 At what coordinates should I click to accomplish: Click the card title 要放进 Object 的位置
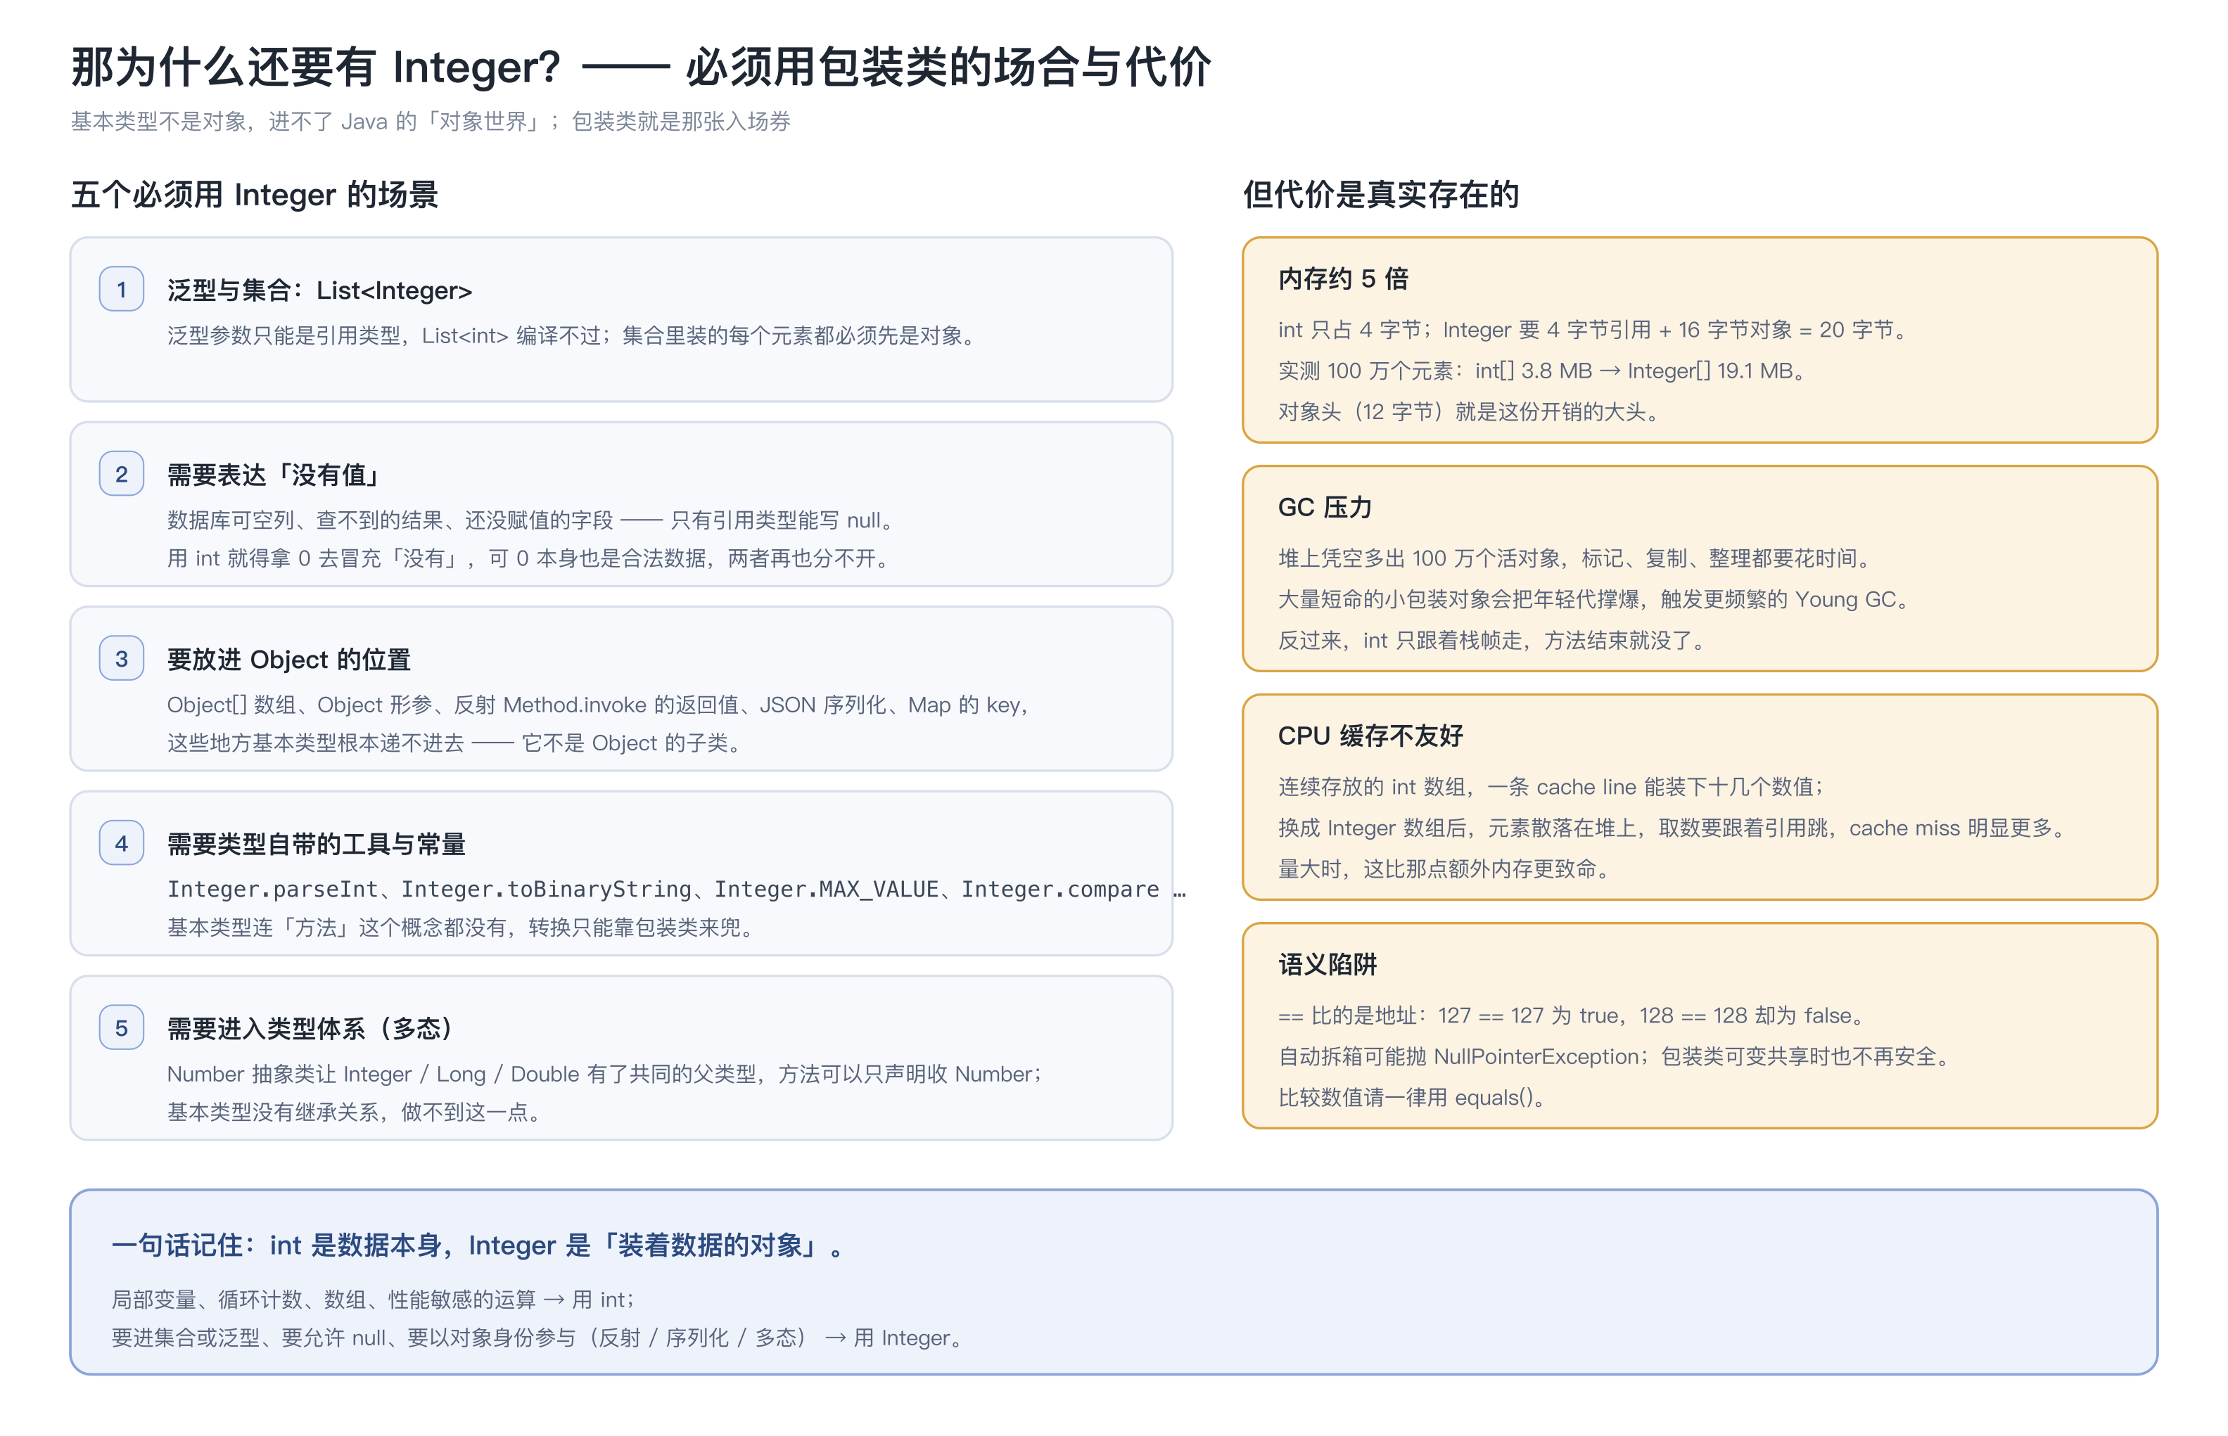289,659
